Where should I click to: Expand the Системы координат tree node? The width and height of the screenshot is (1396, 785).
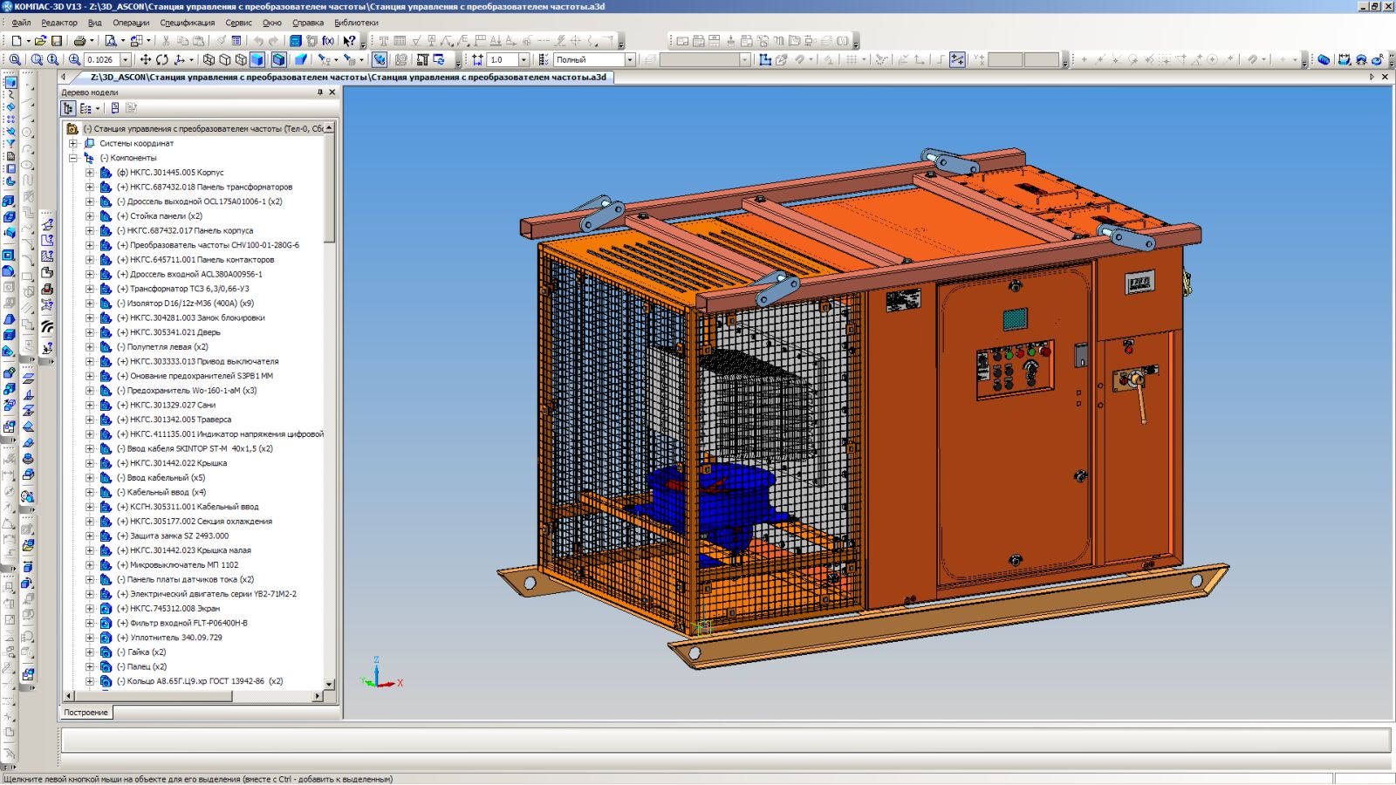pyautogui.click(x=74, y=143)
